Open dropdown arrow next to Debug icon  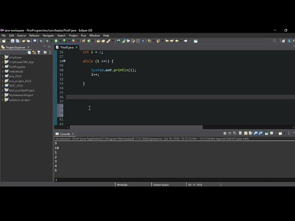tap(51, 41)
